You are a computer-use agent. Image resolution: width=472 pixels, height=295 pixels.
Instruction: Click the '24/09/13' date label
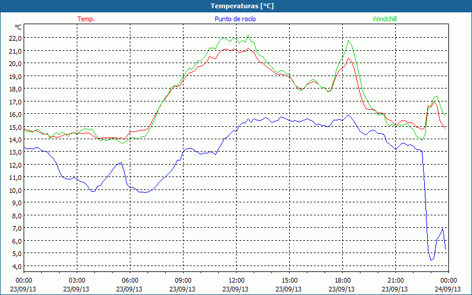tap(448, 289)
